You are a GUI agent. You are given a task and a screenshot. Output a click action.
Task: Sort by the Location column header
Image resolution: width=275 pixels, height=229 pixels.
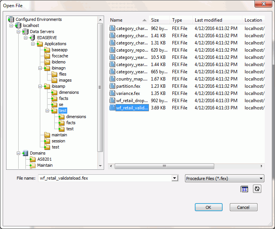pos(253,20)
